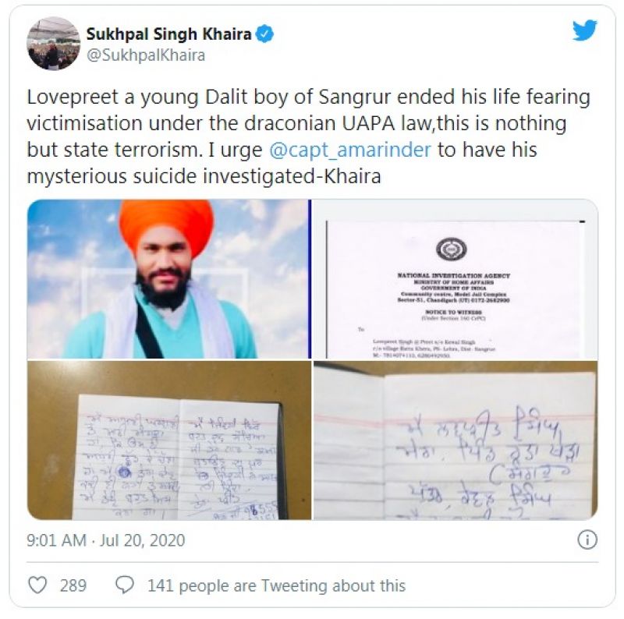Click the reply speech bubble icon

coord(125,585)
